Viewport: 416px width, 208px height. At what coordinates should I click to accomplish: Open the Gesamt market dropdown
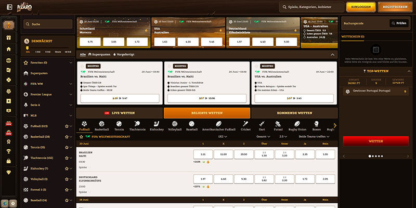(263, 137)
